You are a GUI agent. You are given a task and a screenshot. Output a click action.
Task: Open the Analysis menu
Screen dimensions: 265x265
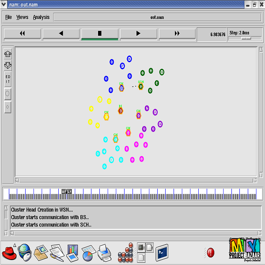tap(41, 17)
